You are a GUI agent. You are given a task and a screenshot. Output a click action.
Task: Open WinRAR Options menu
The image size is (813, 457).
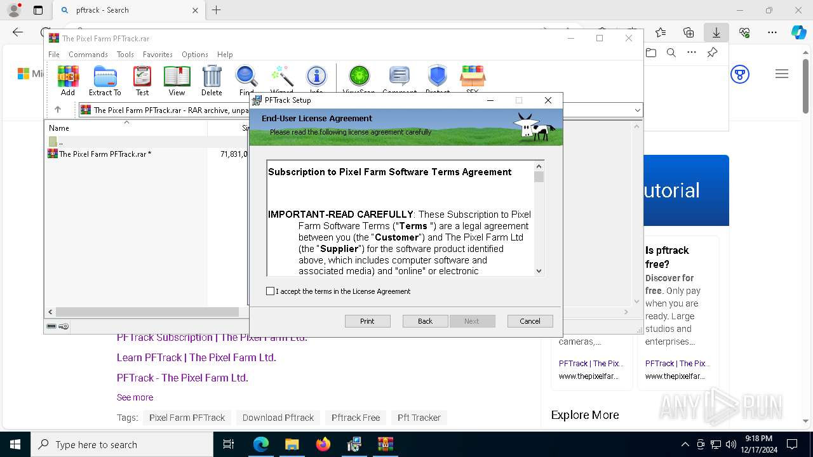pyautogui.click(x=195, y=55)
